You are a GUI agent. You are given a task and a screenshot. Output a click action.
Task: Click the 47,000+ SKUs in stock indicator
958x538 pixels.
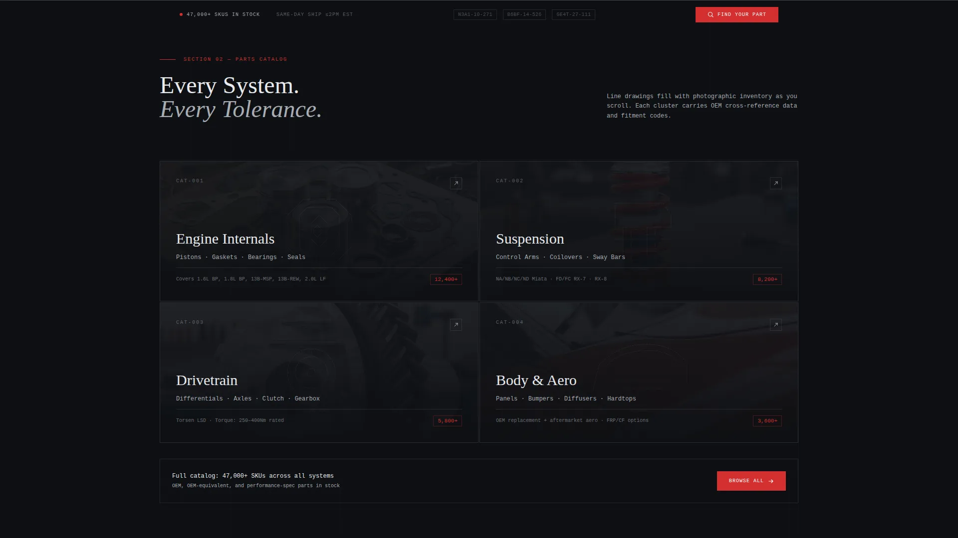coord(220,14)
